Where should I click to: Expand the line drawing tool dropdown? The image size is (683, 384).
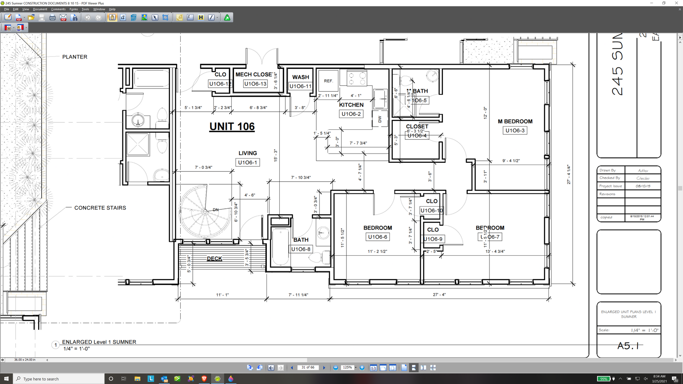[217, 17]
